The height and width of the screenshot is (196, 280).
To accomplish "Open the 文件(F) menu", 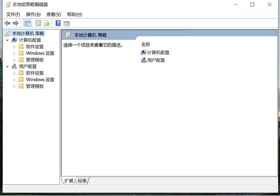I will 13,15.
